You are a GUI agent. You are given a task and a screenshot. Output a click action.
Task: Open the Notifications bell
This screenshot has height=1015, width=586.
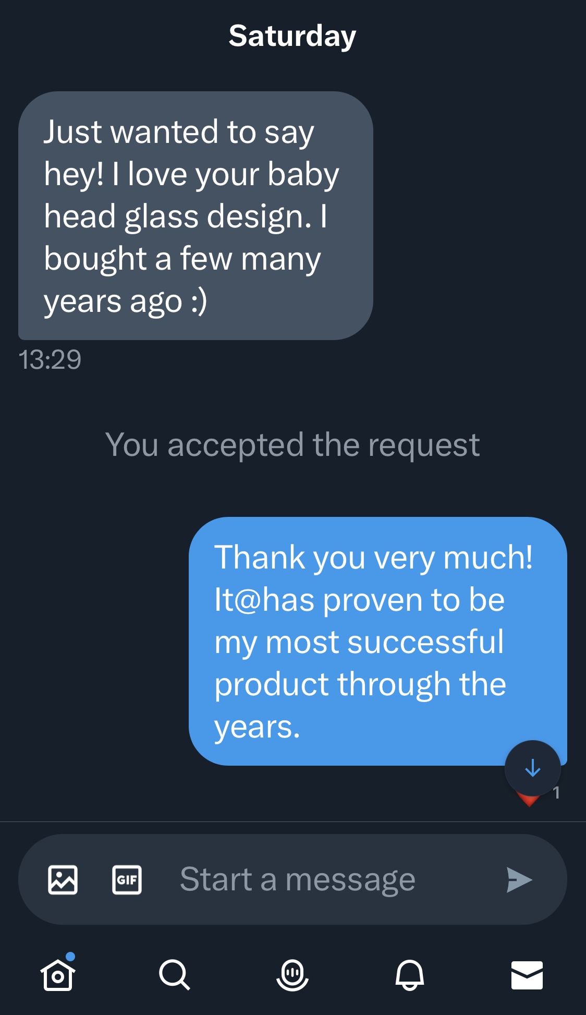tap(410, 974)
